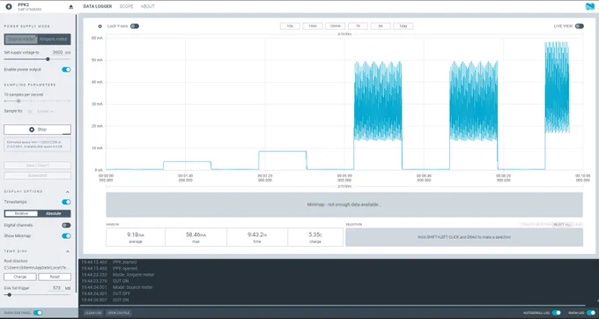This screenshot has height=319, width=599.
Task: Open the Data Logger tab
Action: [x=98, y=6]
